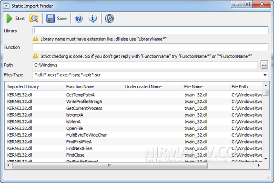Click the library warning triangle icon
This screenshot has width=274, height=183.
tap(35, 39)
